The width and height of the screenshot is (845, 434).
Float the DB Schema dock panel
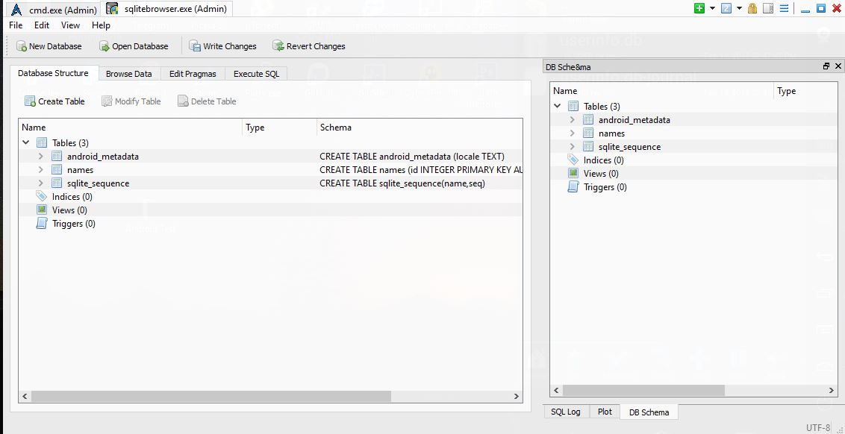coord(826,66)
